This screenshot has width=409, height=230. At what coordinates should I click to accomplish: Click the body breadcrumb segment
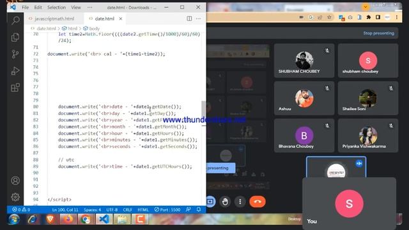[91, 28]
